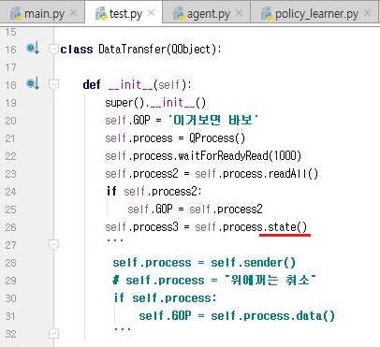The width and height of the screenshot is (380, 347).
Task: Click QObject in the class definition
Action: 191,50
